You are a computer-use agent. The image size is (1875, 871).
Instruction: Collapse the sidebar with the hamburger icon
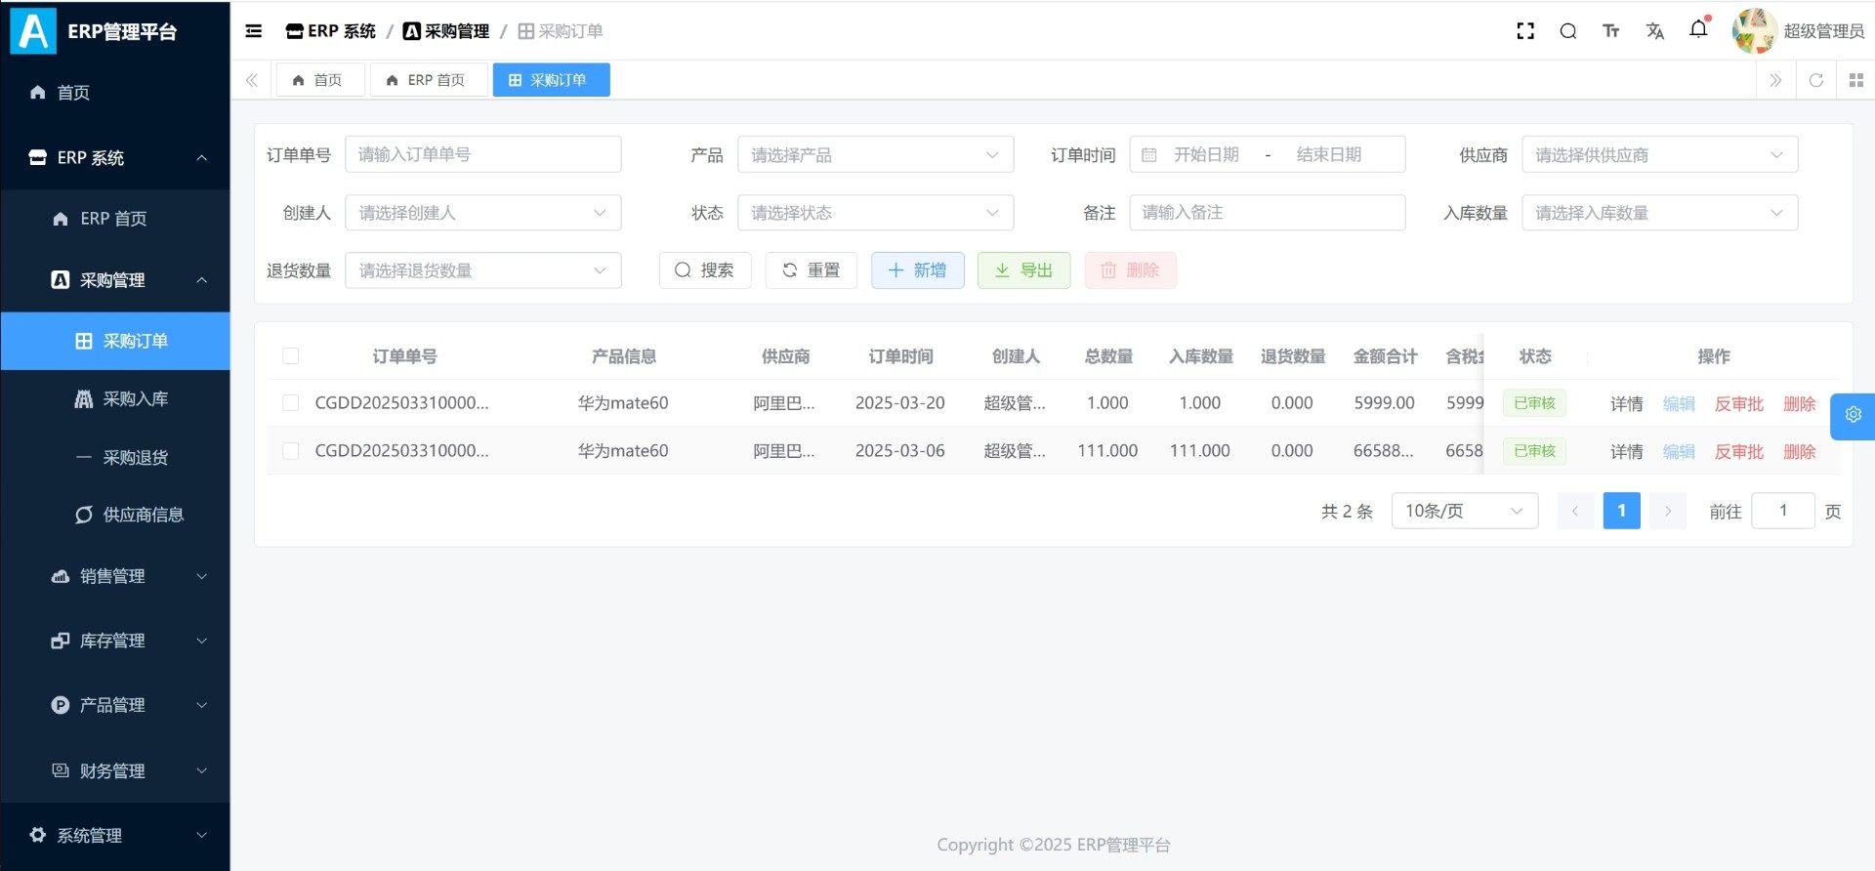254,31
